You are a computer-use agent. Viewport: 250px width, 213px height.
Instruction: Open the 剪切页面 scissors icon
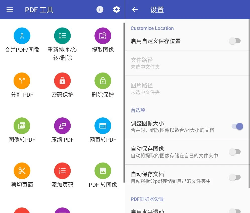[22, 171]
